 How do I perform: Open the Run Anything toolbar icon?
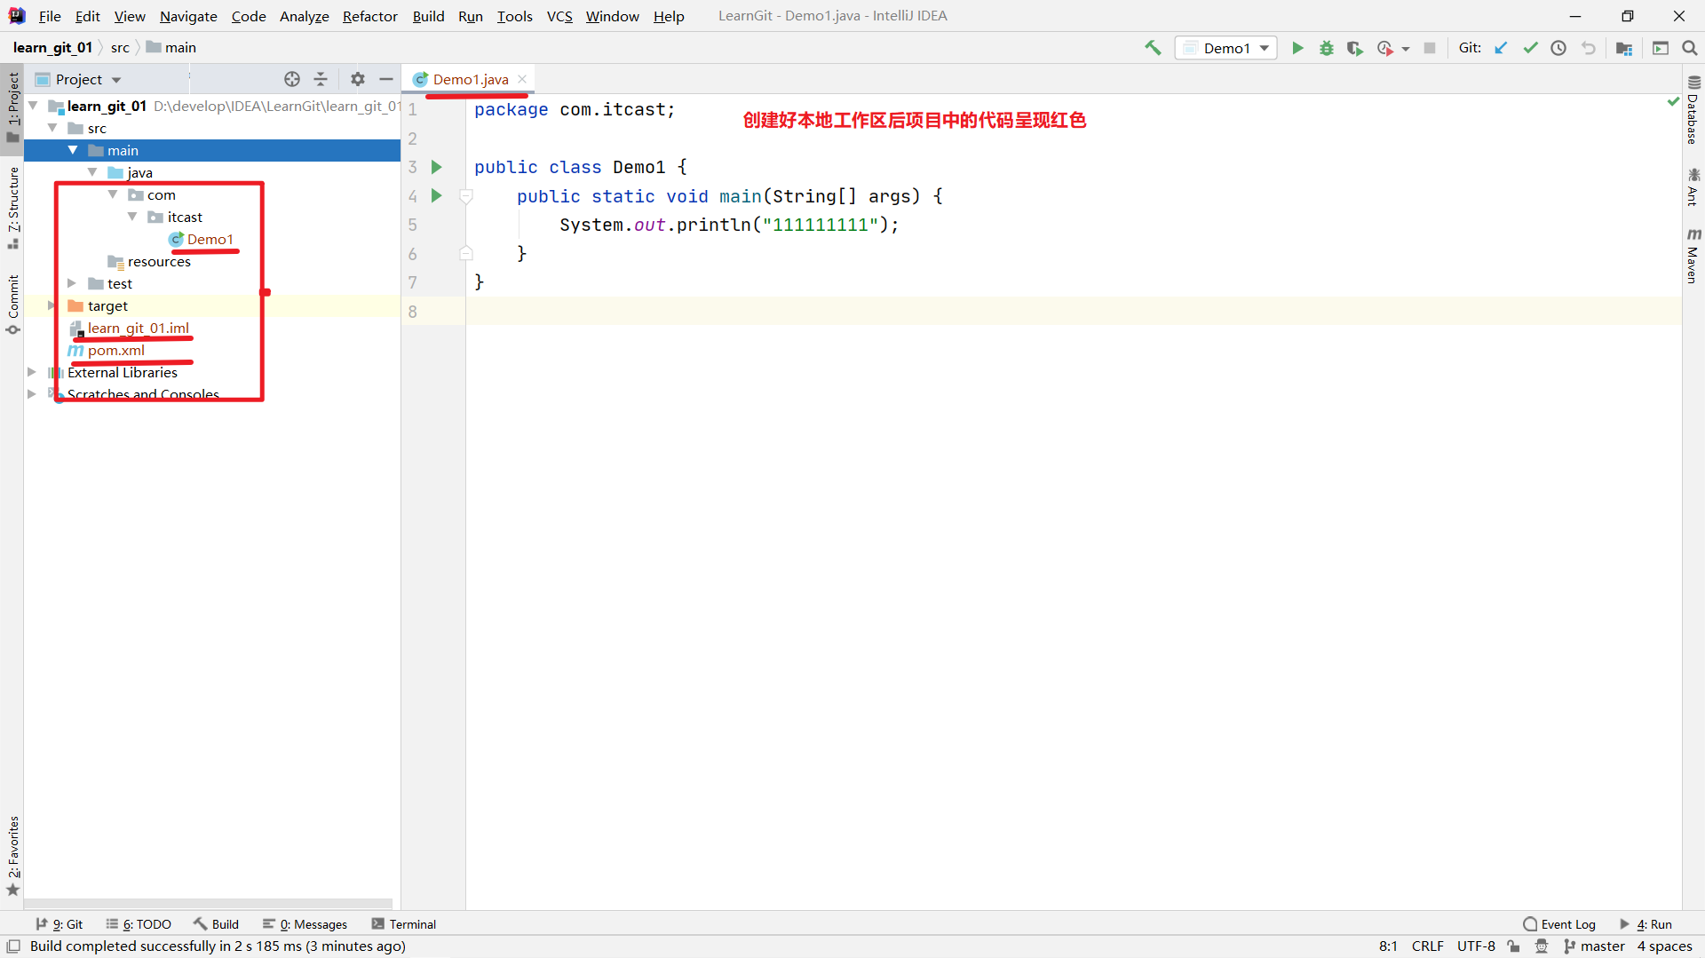[1661, 48]
